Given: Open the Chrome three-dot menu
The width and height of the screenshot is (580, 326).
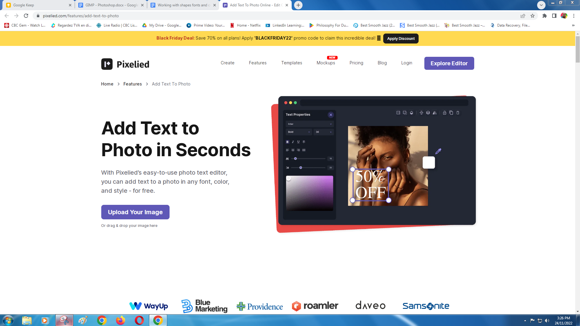Looking at the screenshot, I should tap(574, 16).
